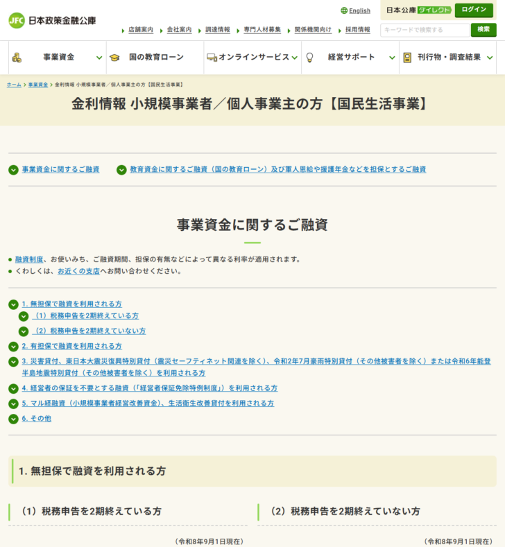Switch to the English site
Image resolution: width=505 pixels, height=547 pixels.
coord(359,11)
